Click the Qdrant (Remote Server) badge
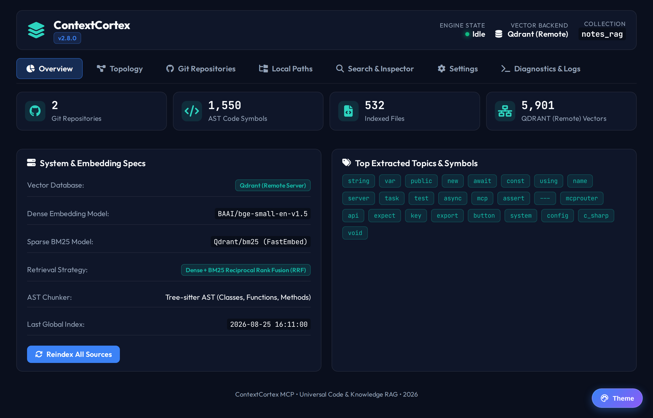Viewport: 653px width, 418px height. click(273, 185)
